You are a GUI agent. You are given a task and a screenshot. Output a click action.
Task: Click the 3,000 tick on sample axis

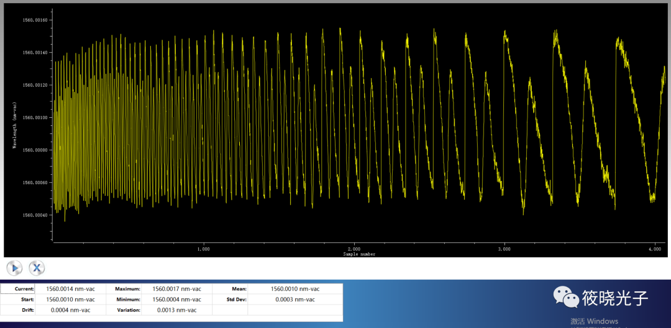pos(504,249)
